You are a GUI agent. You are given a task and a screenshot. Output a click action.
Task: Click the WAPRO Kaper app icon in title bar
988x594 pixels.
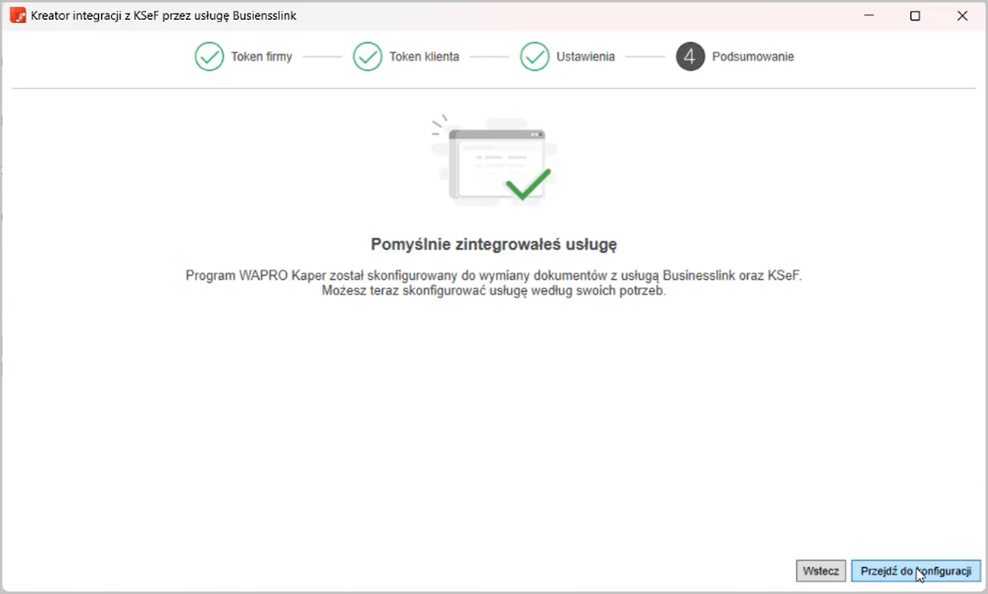tap(17, 16)
